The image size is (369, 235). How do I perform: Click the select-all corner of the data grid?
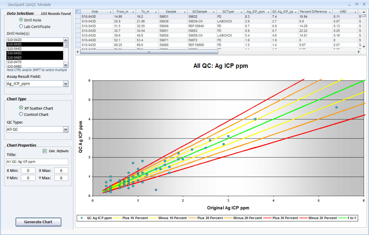click(x=77, y=12)
